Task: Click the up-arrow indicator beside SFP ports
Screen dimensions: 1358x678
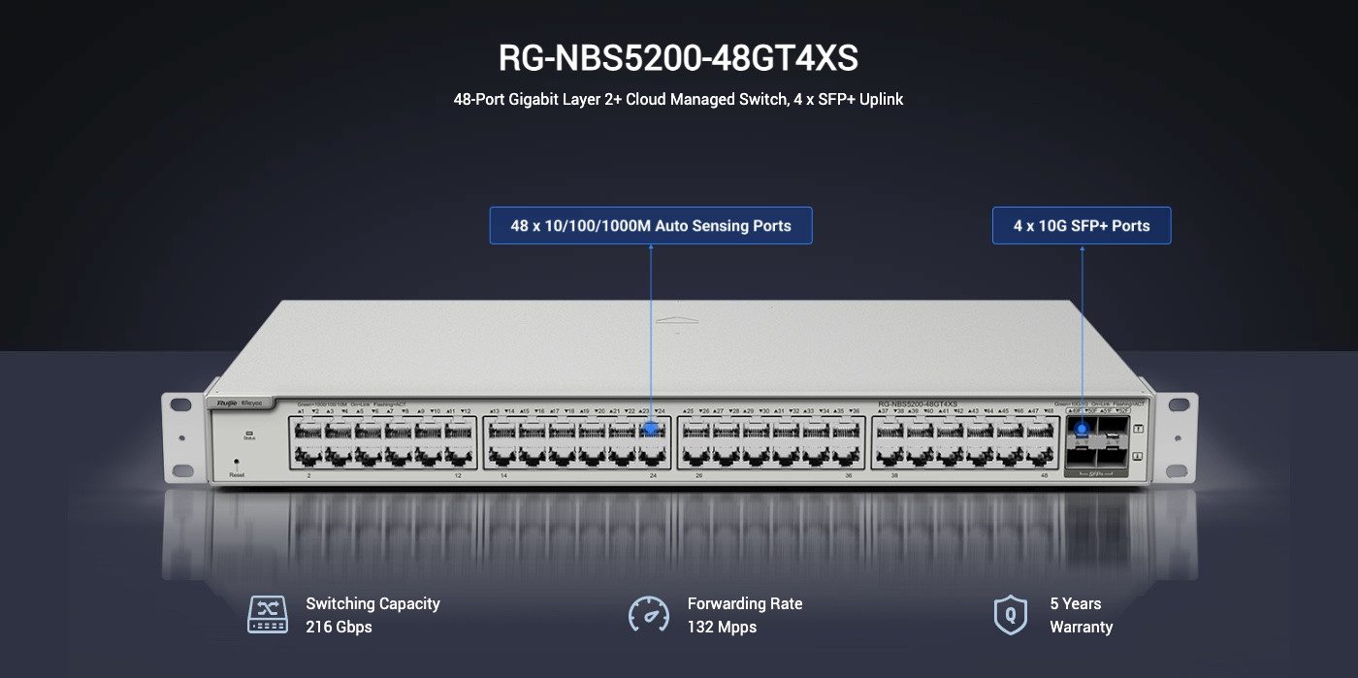Action: pyautogui.click(x=1139, y=429)
